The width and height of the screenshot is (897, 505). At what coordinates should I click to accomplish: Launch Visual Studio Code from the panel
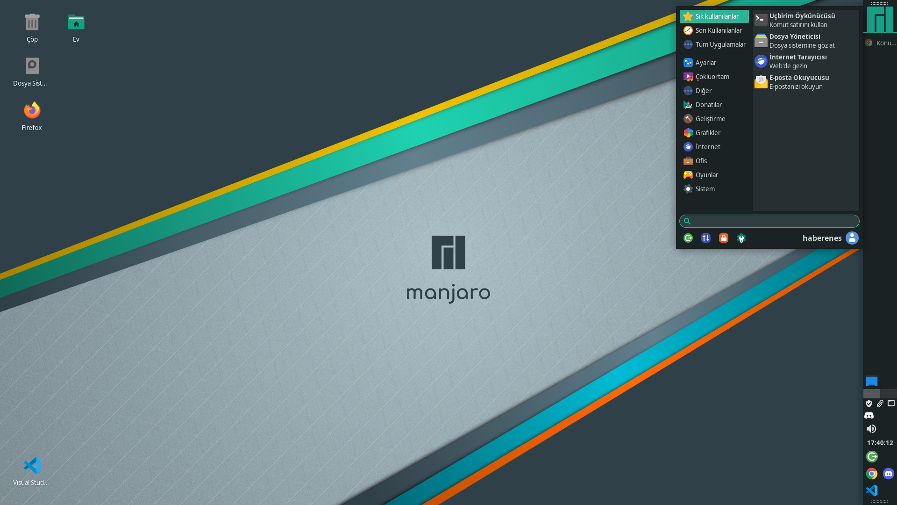pyautogui.click(x=872, y=491)
